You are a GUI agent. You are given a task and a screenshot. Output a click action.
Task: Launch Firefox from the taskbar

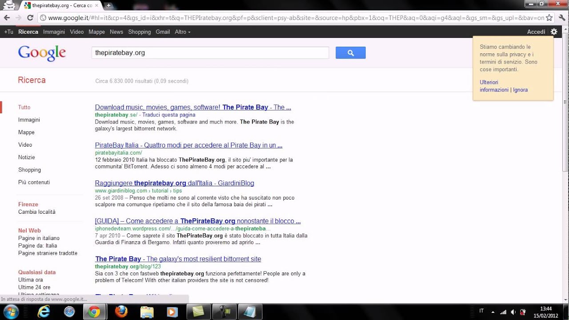point(121,312)
